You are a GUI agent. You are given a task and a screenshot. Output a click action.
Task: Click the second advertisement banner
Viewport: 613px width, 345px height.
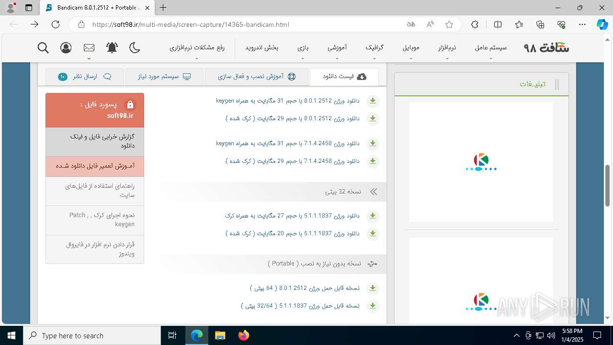click(481, 280)
